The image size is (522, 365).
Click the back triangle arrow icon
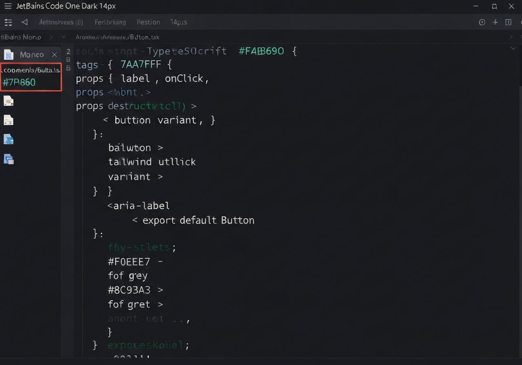24,22
